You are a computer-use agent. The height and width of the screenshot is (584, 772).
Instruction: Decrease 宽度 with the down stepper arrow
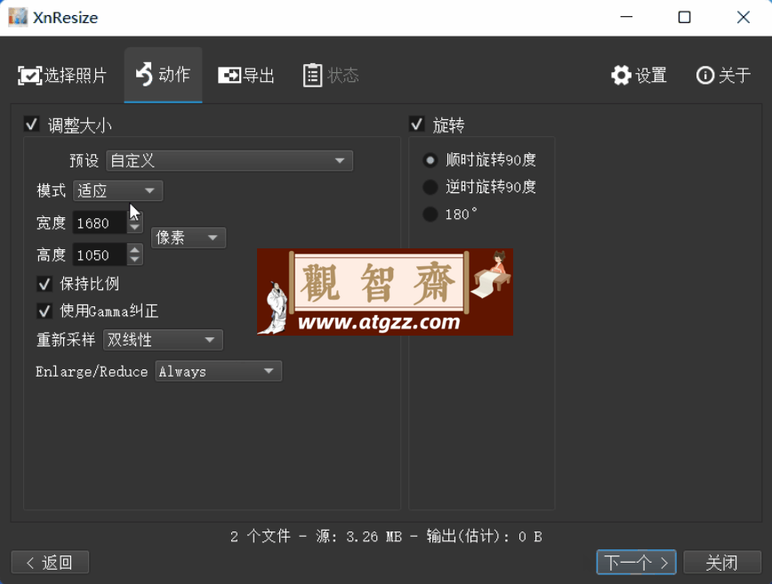pyautogui.click(x=135, y=228)
